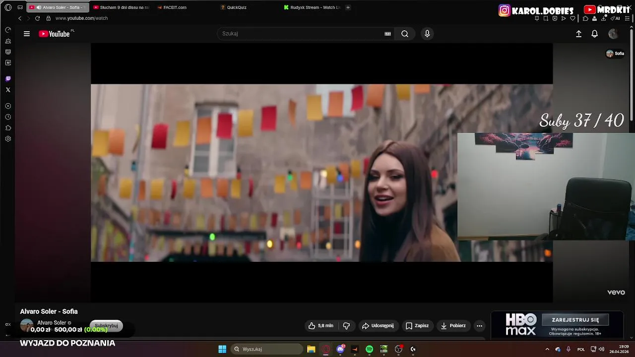Open File Explorer from the taskbar
Screen dimensions: 635x357
[311, 349]
